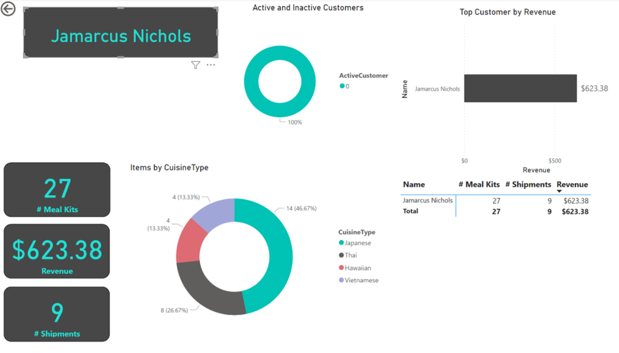Sort table by the # Shipments header
Image resolution: width=619 pixels, height=353 pixels.
tap(528, 184)
